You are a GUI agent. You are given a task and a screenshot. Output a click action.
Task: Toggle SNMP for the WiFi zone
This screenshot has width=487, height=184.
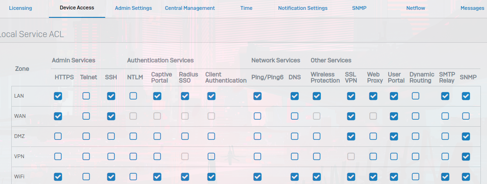point(465,177)
